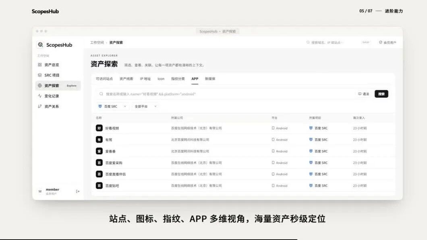Click the Explore badge in sidebar
427x240 pixels.
point(72,86)
